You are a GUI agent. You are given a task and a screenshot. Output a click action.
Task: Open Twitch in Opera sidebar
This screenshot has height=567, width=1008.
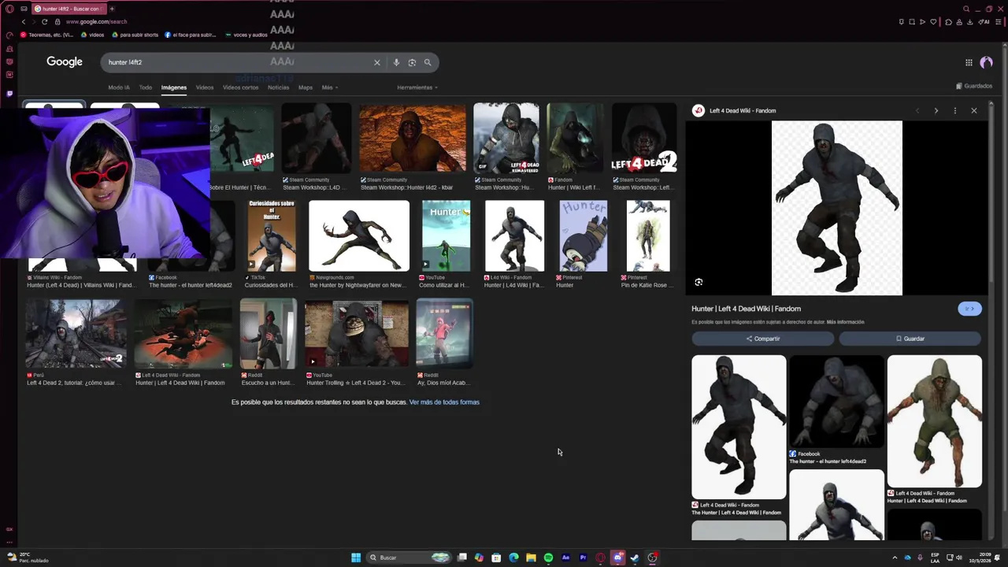pos(9,93)
